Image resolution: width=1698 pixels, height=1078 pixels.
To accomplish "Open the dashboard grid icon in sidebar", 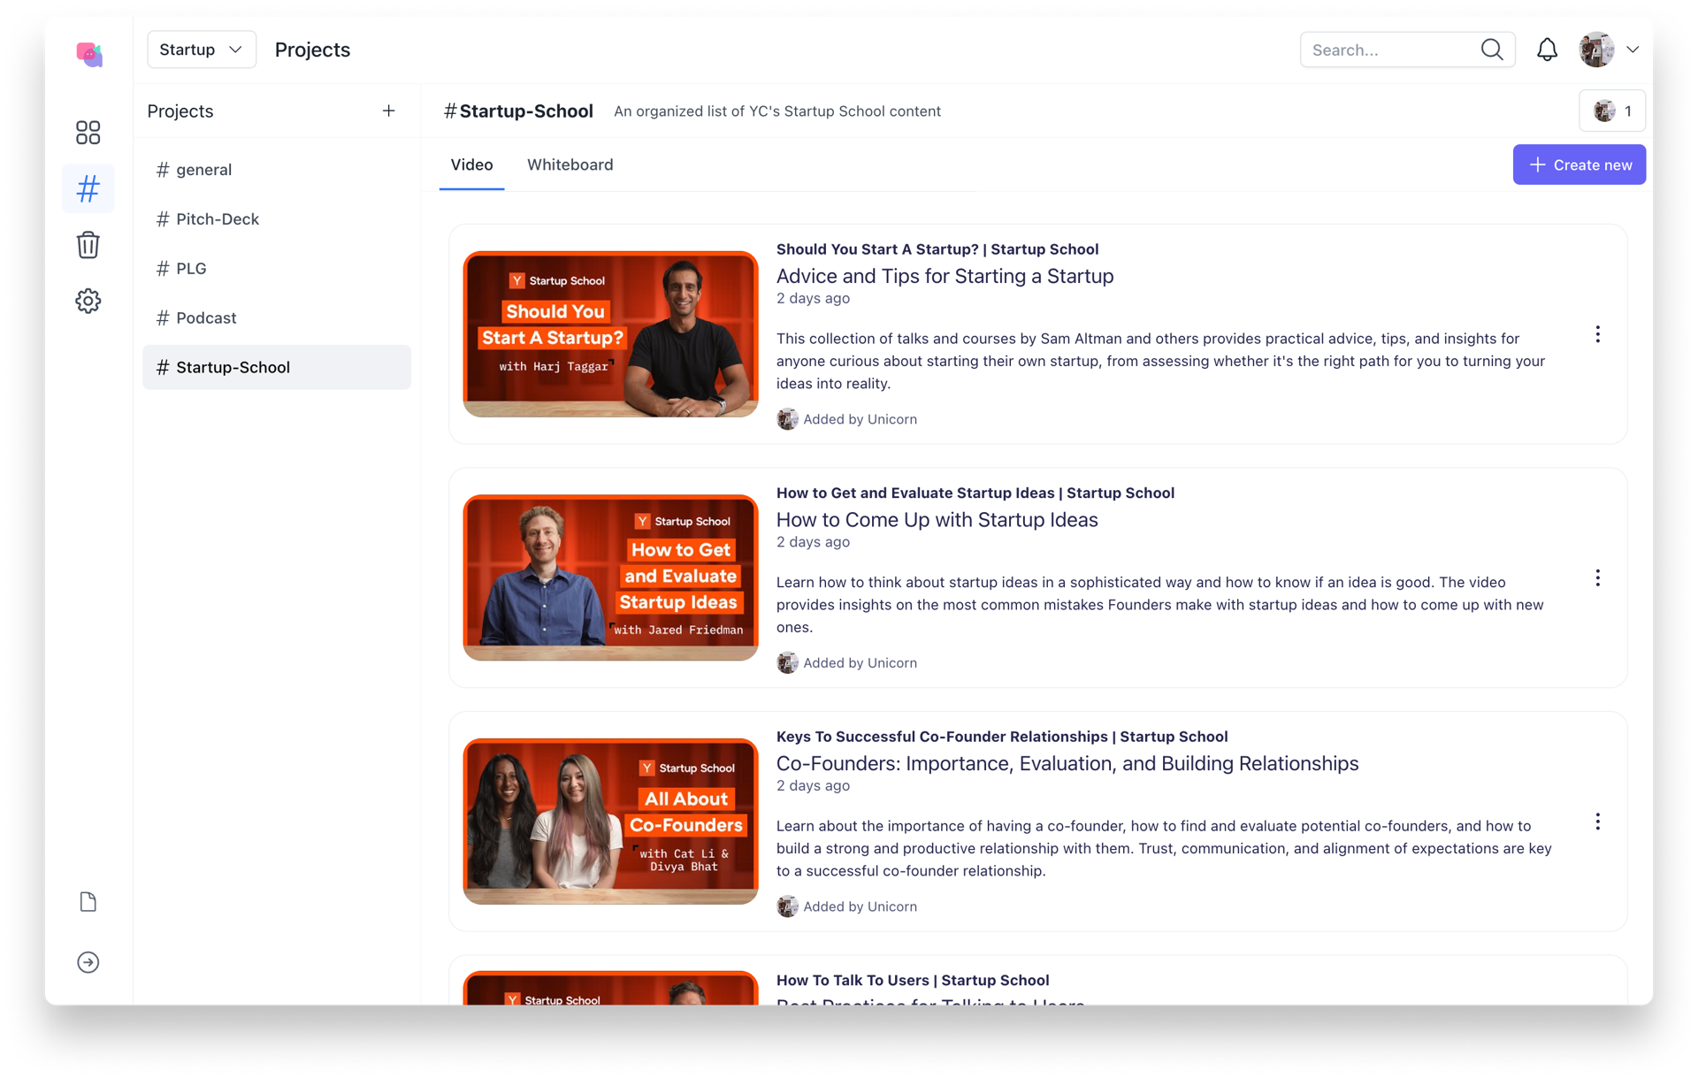I will (88, 133).
